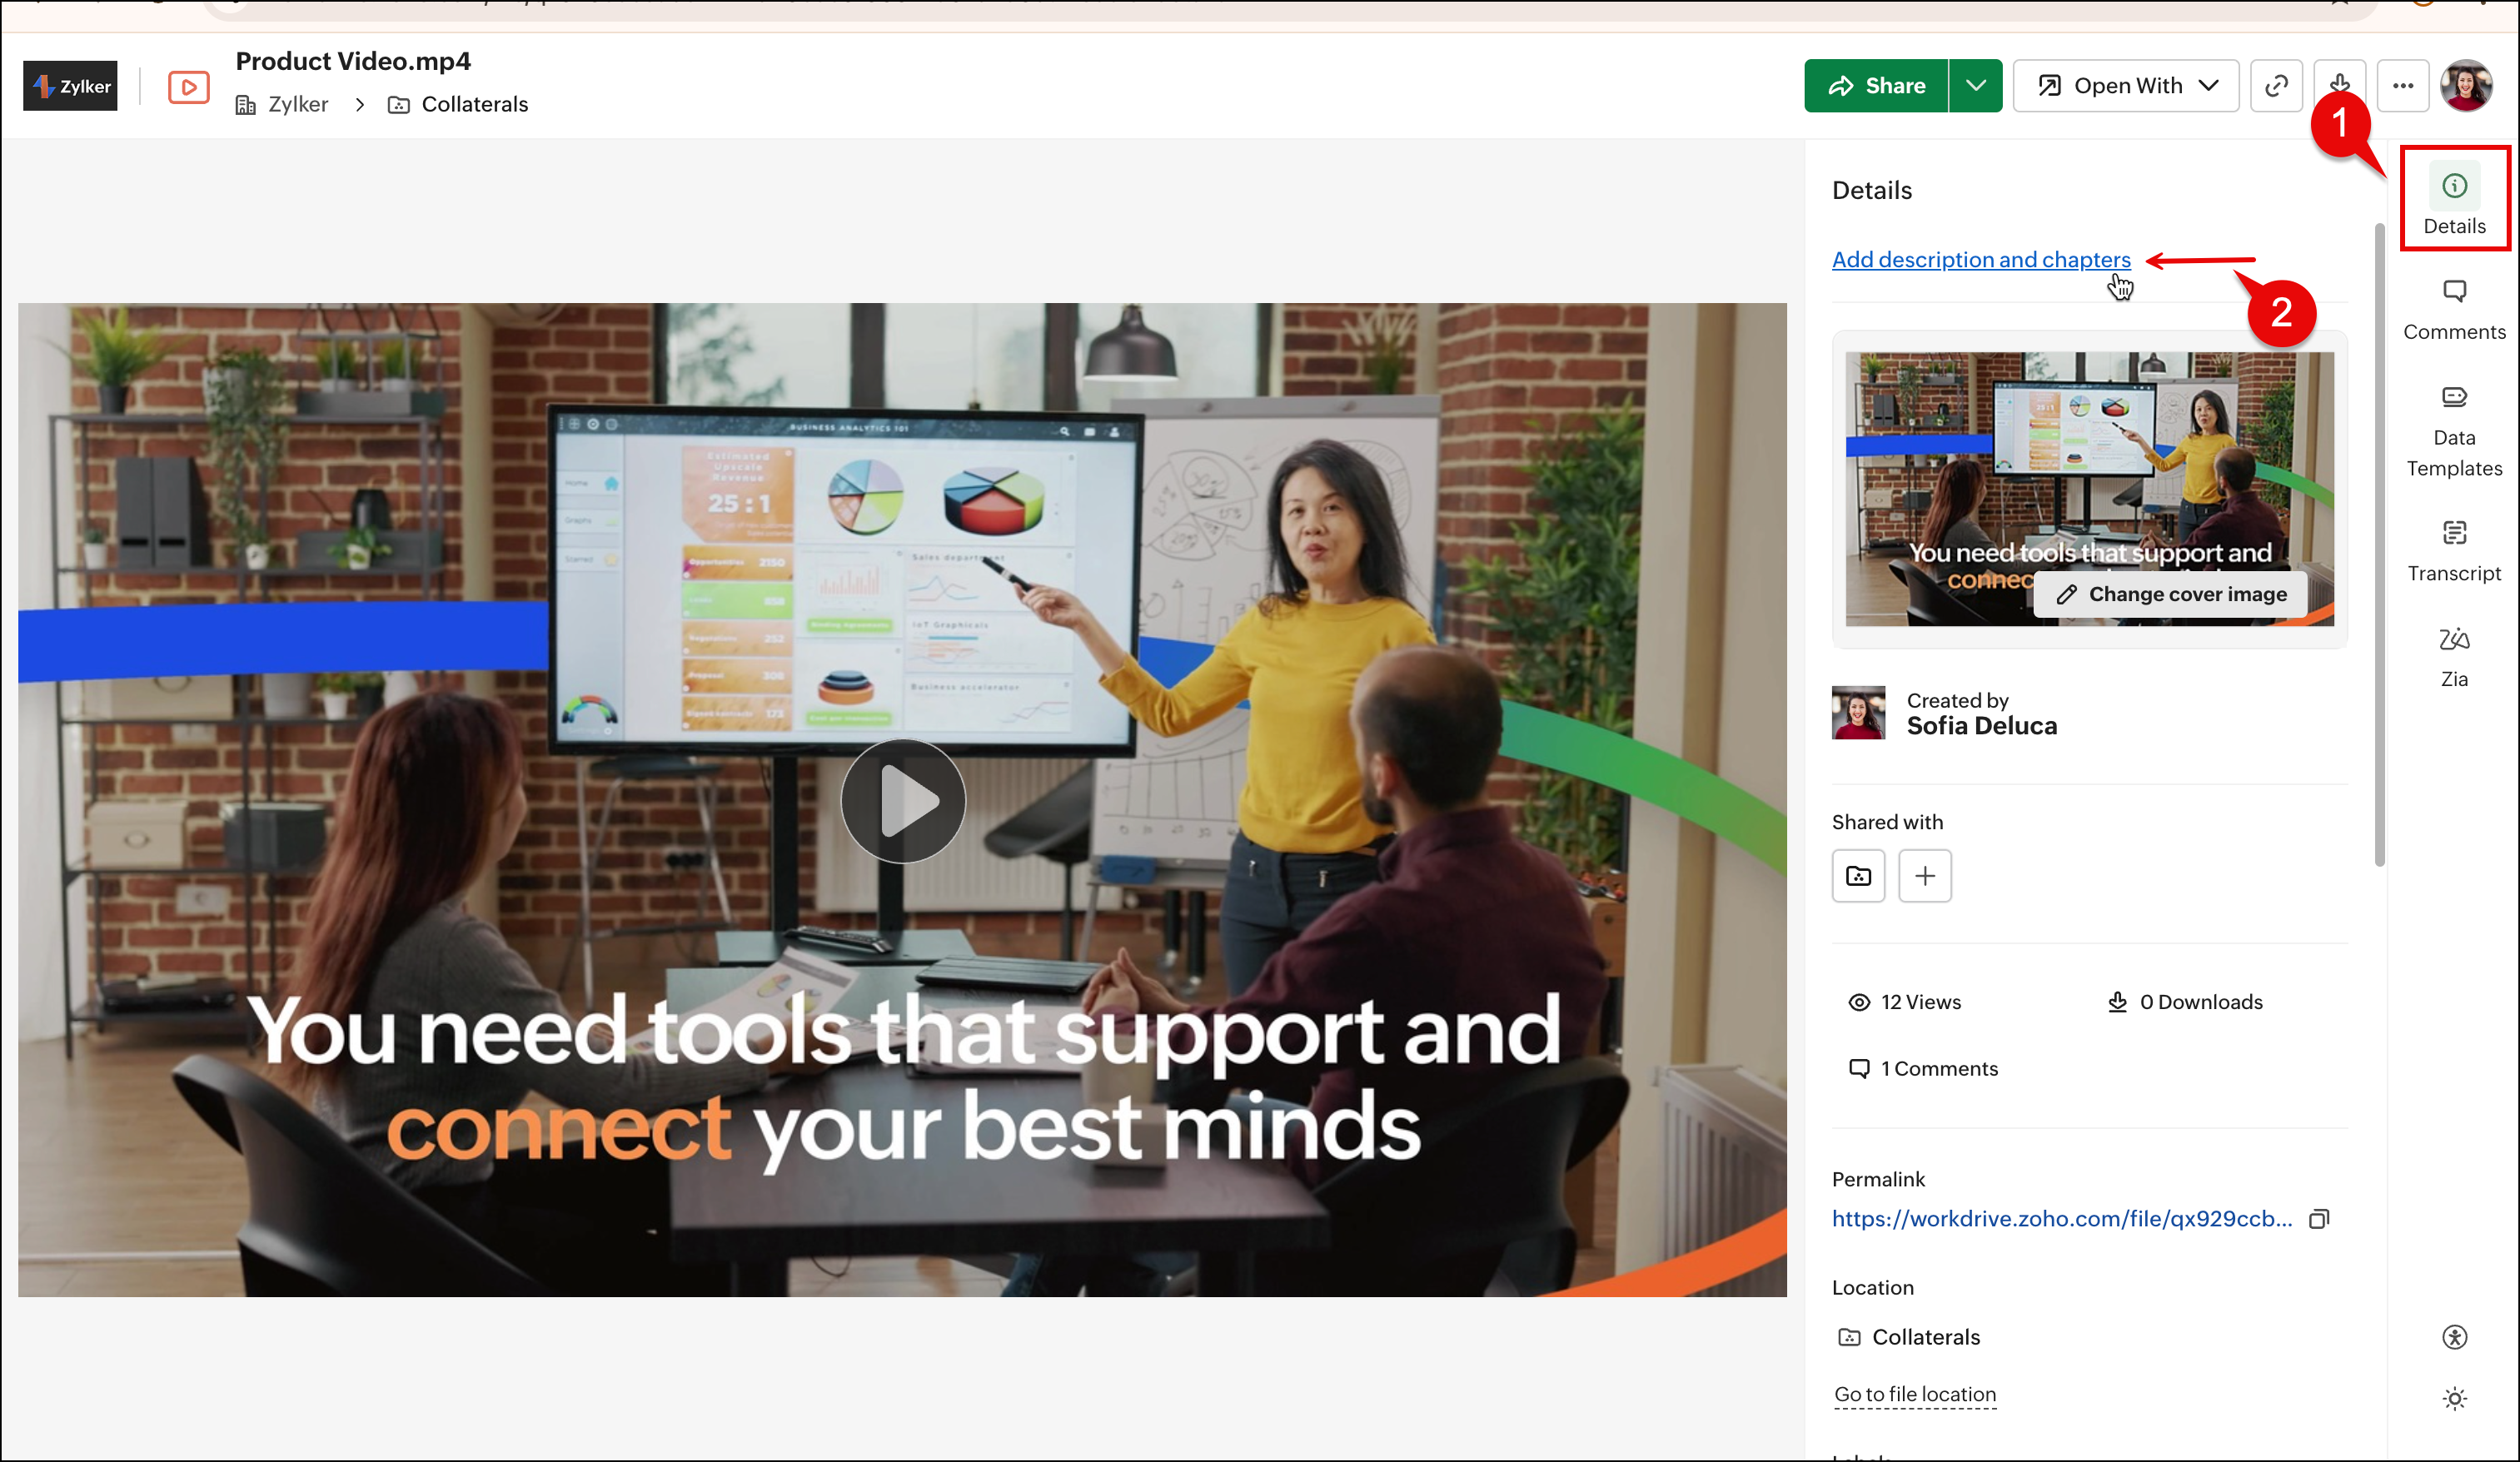Image resolution: width=2520 pixels, height=1462 pixels.
Task: Copy the permalink using copy icon
Action: click(x=2319, y=1218)
